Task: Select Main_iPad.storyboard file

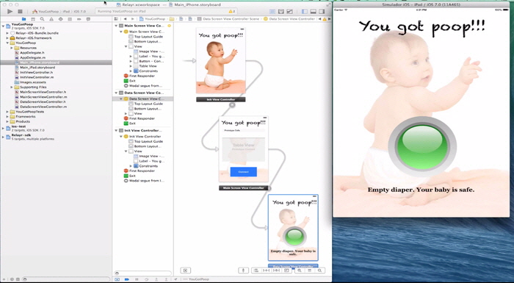Action: coord(37,68)
